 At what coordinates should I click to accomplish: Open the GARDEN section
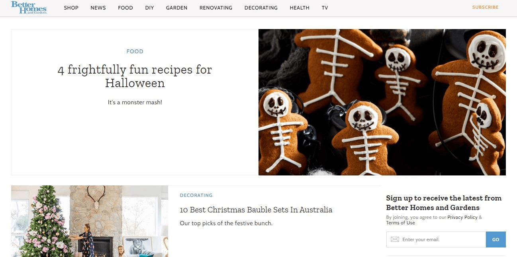(x=176, y=8)
